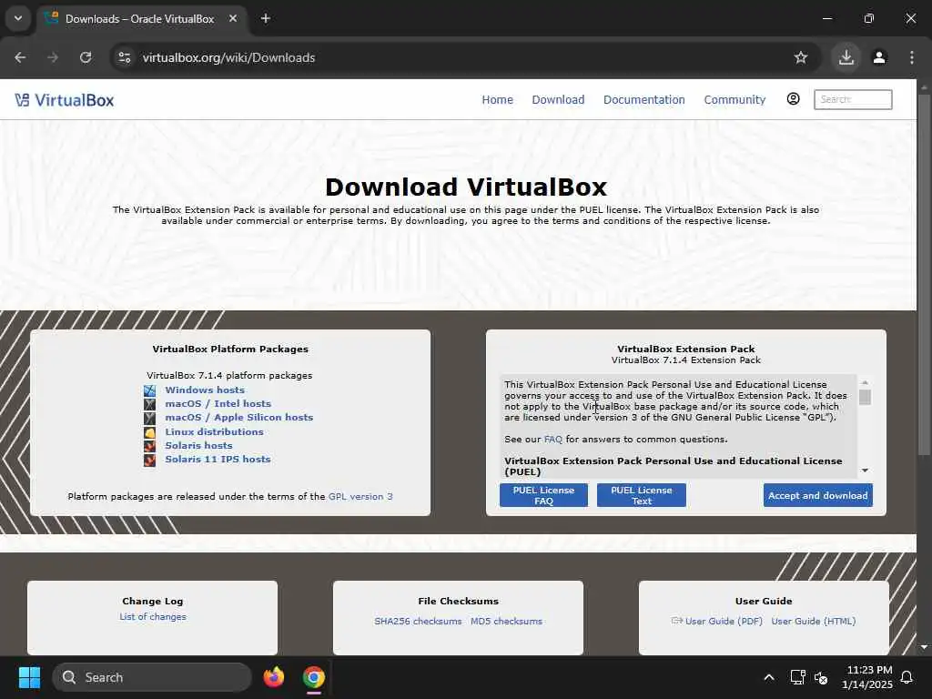Close the Downloads – Oracle VirtualBox tab
Image resolution: width=932 pixels, height=699 pixels.
coord(233,18)
